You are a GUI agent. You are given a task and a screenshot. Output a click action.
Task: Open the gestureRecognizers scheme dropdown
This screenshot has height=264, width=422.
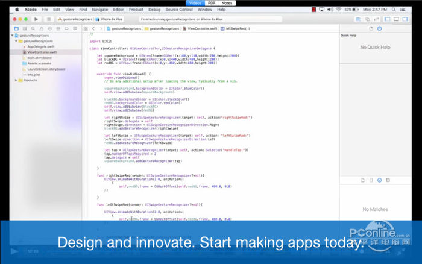75,19
